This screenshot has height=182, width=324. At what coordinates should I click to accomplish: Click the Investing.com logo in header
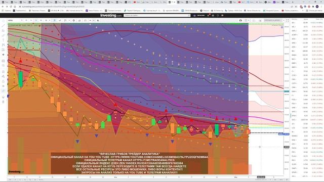point(111,15)
